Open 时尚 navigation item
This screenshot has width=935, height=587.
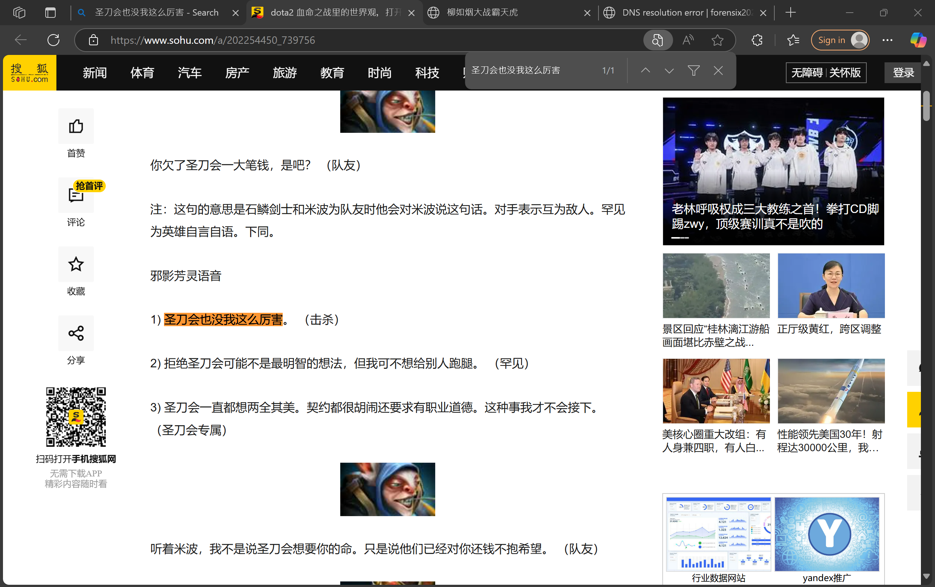point(380,73)
